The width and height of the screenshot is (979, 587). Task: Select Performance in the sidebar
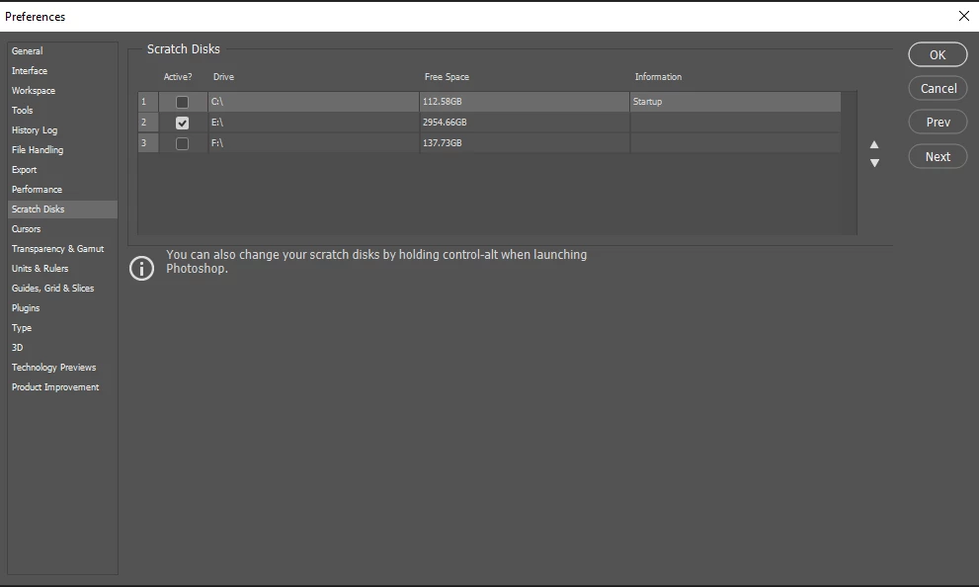coord(62,189)
